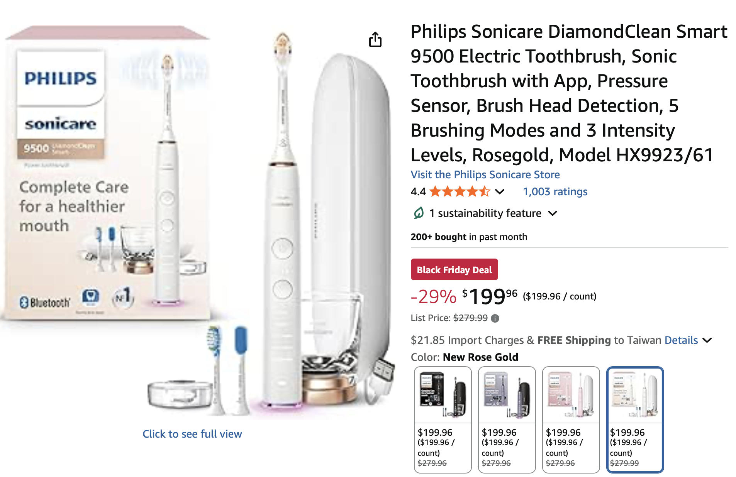Click to see full view link
The width and height of the screenshot is (736, 477).
click(192, 434)
